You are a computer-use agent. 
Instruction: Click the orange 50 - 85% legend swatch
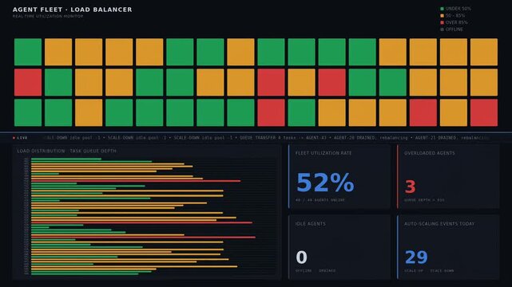(443, 16)
